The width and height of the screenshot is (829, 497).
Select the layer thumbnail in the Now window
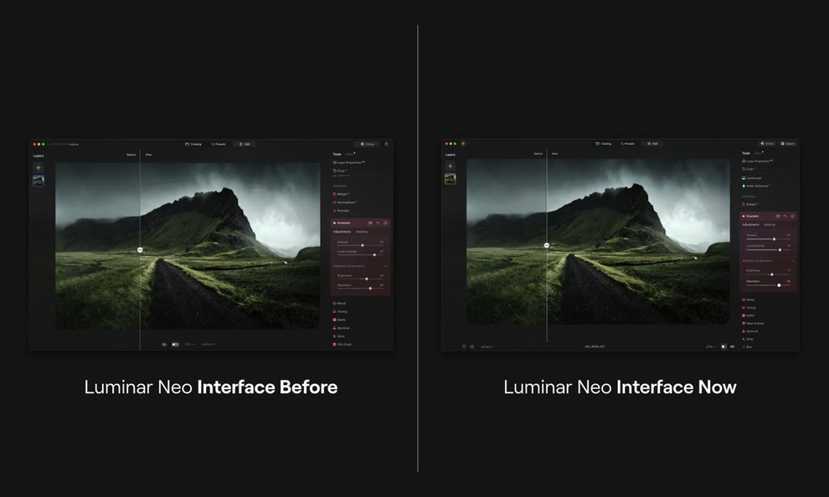450,179
